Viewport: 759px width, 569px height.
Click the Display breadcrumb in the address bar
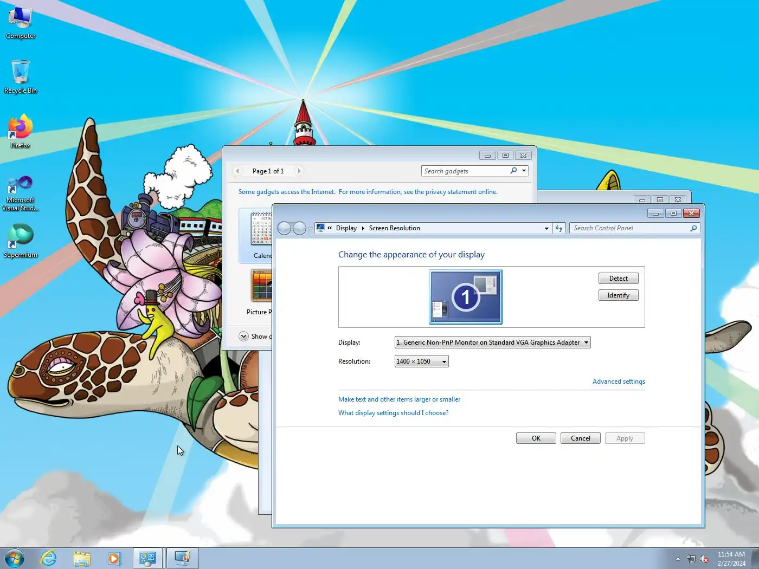point(346,228)
